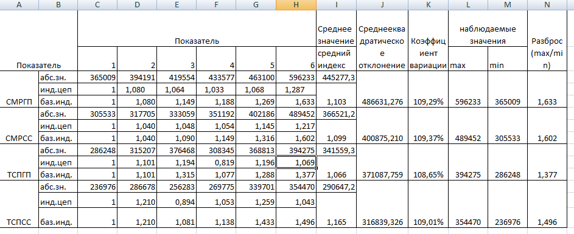Click cell with value 419554
The width and height of the screenshot is (574, 234).
click(177, 77)
